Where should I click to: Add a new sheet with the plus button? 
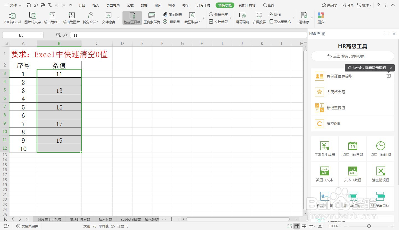(x=171, y=219)
